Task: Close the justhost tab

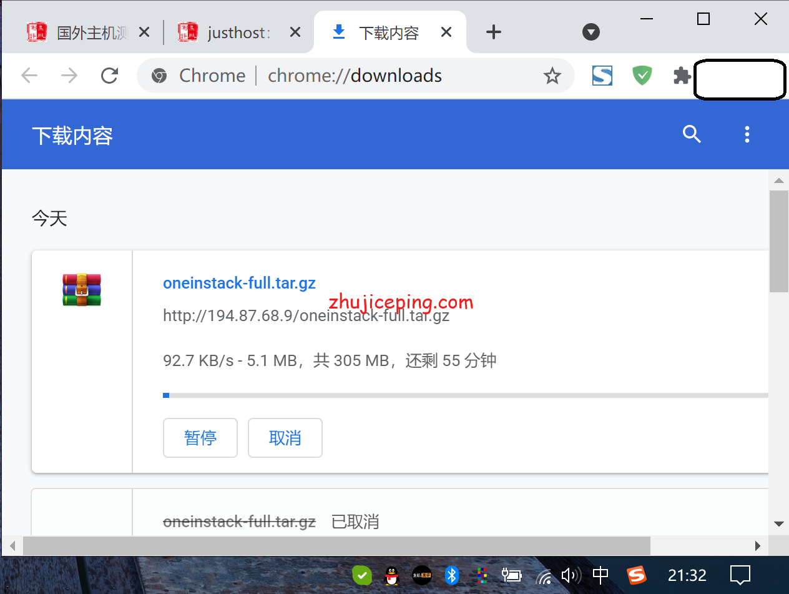Action: coord(295,32)
